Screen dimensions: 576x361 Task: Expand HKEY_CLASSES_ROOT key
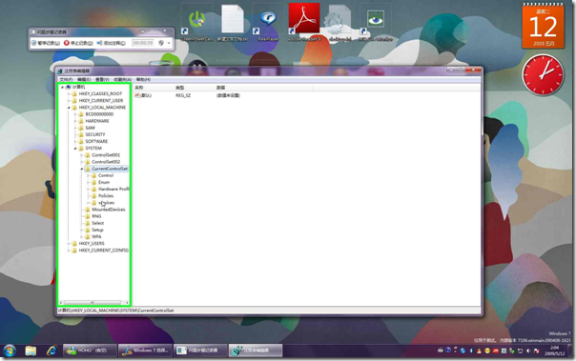coord(69,94)
